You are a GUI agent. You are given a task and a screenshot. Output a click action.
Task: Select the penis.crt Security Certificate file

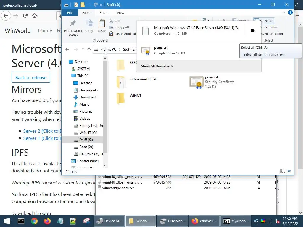[x=212, y=82]
